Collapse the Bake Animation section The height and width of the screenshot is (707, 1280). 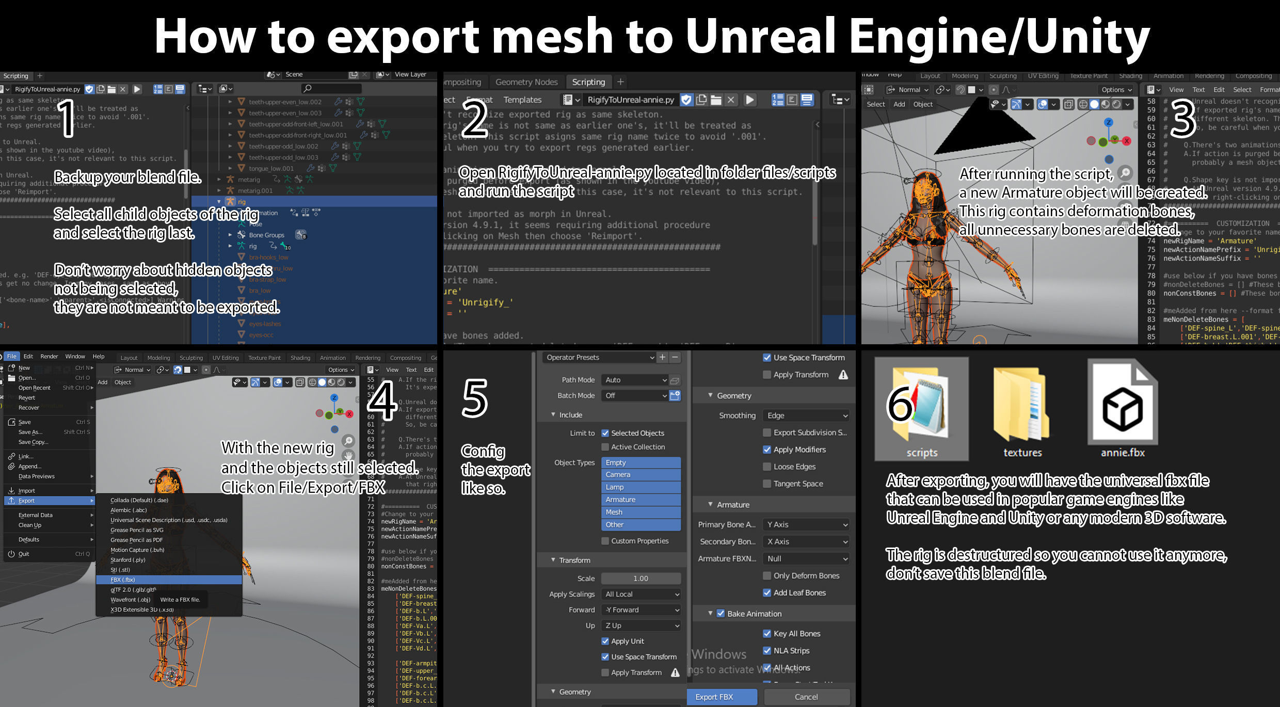(x=711, y=614)
